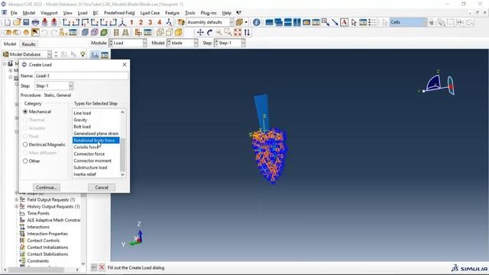Open the Viewport menu

click(49, 13)
